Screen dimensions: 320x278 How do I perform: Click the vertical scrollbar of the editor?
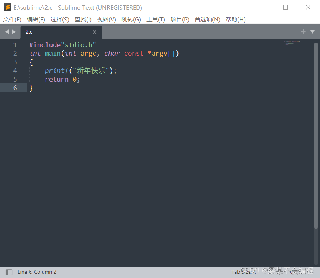pos(316,136)
